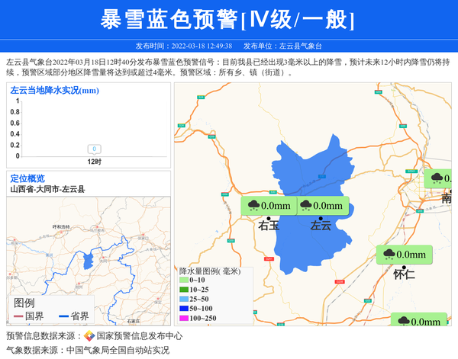Select the 100~250 magenta legend swatch
The height and width of the screenshot is (359, 458).
pos(184,318)
